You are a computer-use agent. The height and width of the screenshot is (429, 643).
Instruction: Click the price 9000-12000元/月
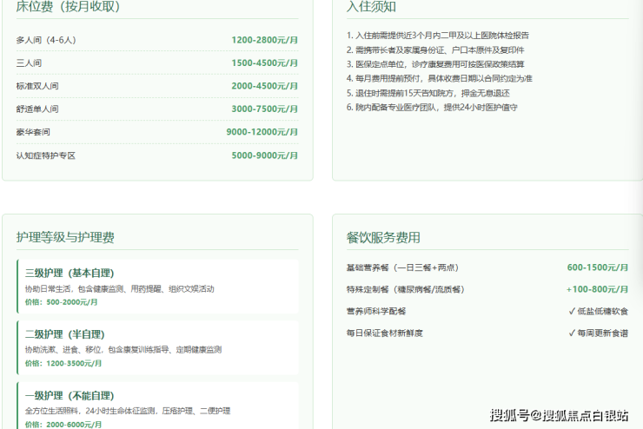click(262, 132)
